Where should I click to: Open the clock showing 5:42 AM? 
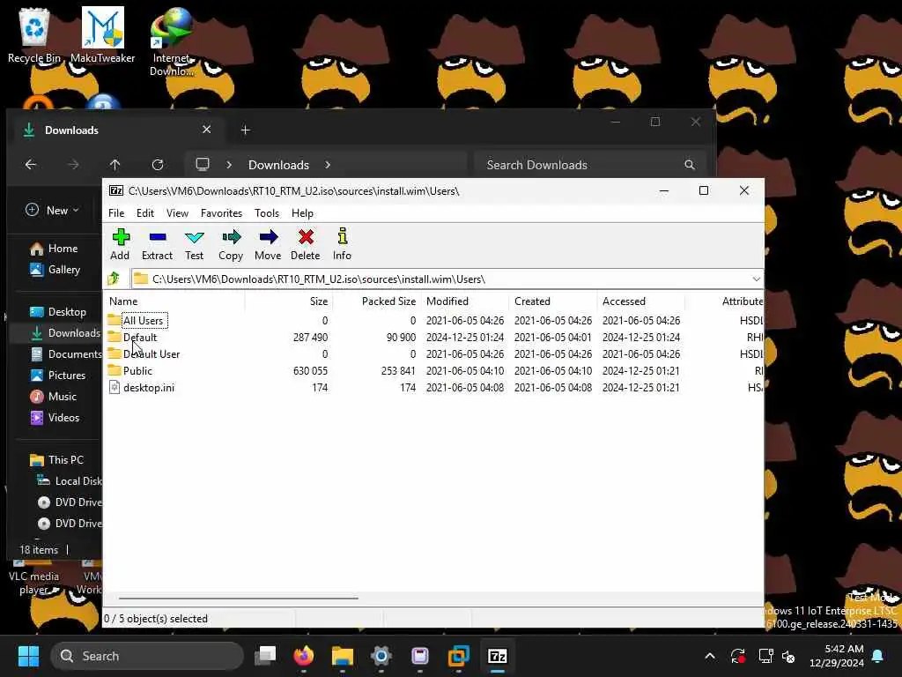pyautogui.click(x=837, y=656)
